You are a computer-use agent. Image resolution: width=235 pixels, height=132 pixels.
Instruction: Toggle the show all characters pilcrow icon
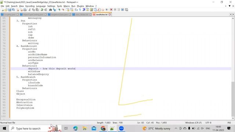pos(80,10)
